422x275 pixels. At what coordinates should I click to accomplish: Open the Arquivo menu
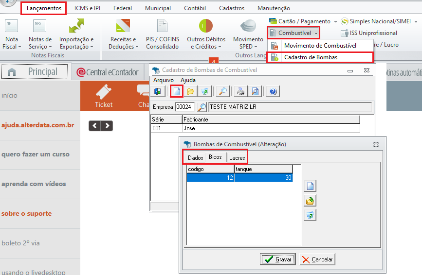[164, 80]
